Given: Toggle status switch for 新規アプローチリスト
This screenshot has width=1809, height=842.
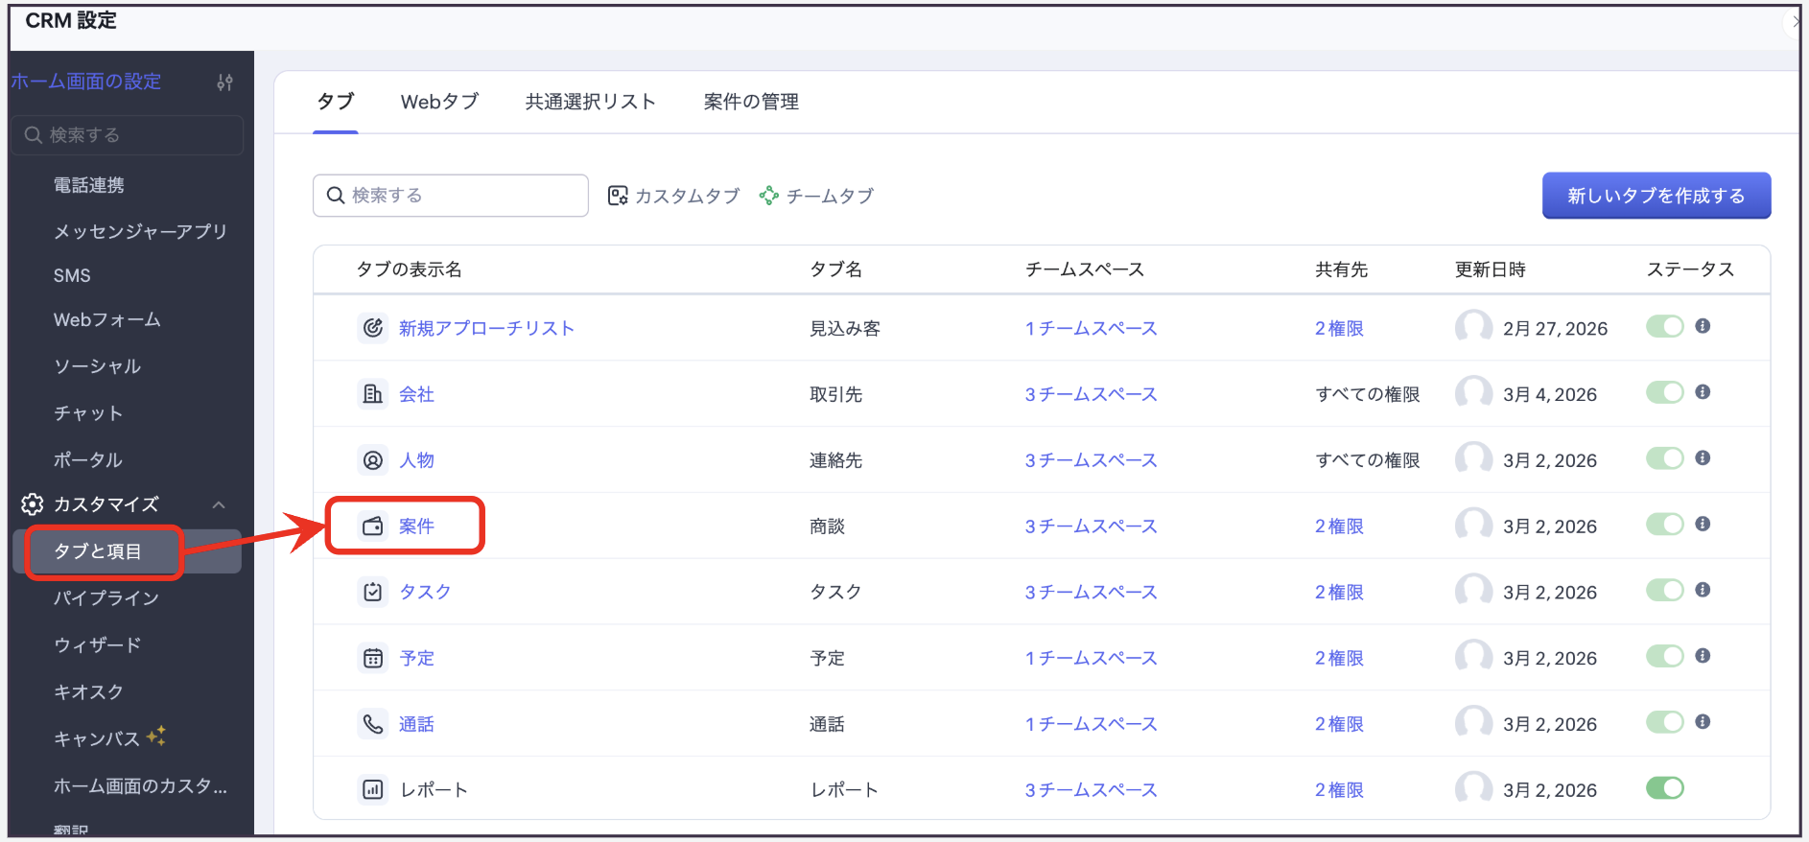Looking at the screenshot, I should [x=1664, y=327].
